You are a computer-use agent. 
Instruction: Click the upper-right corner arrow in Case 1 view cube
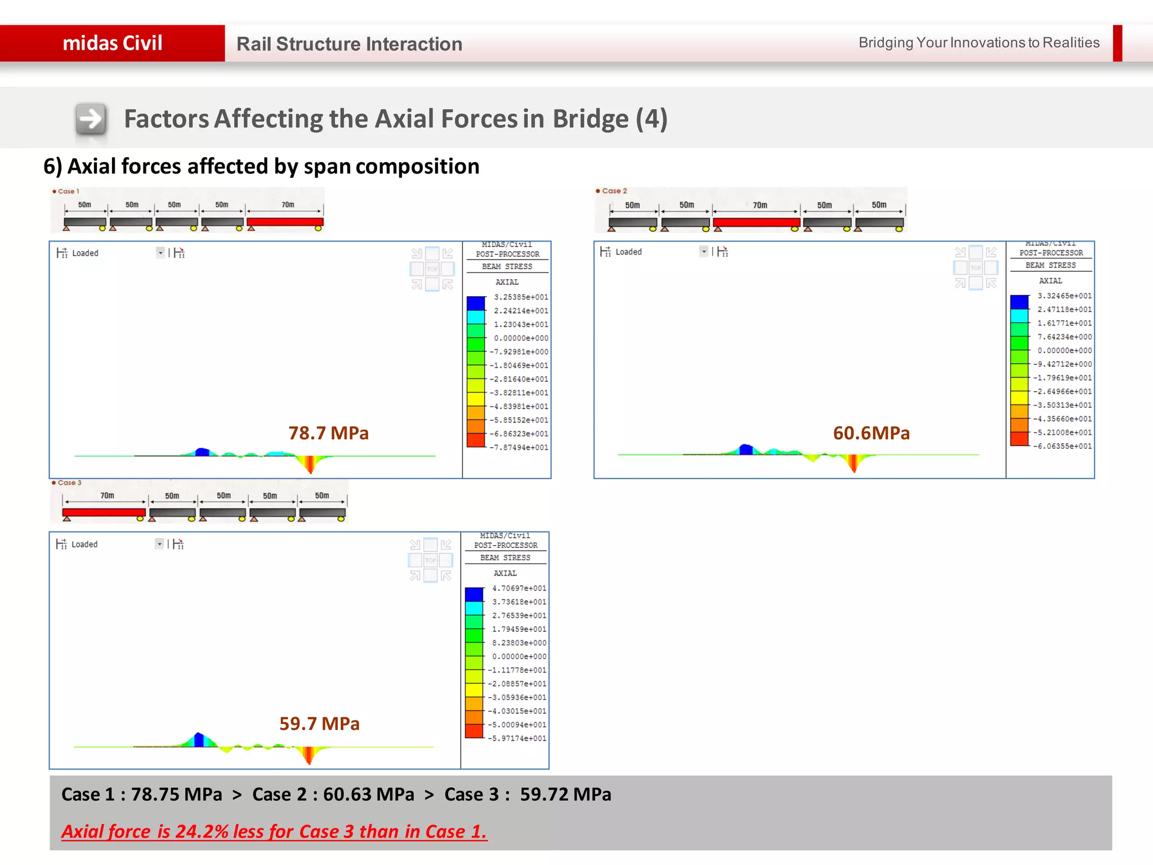(x=448, y=253)
